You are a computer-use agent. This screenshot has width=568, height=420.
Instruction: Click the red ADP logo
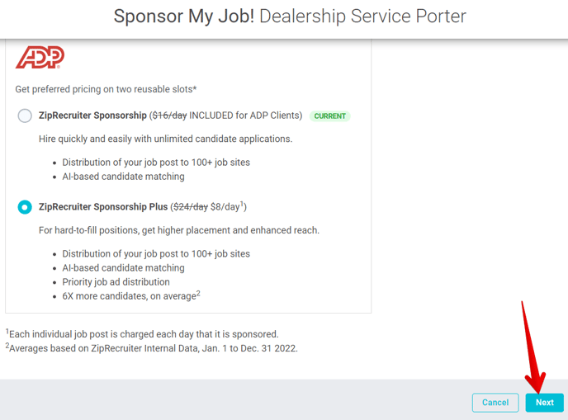[x=40, y=57]
